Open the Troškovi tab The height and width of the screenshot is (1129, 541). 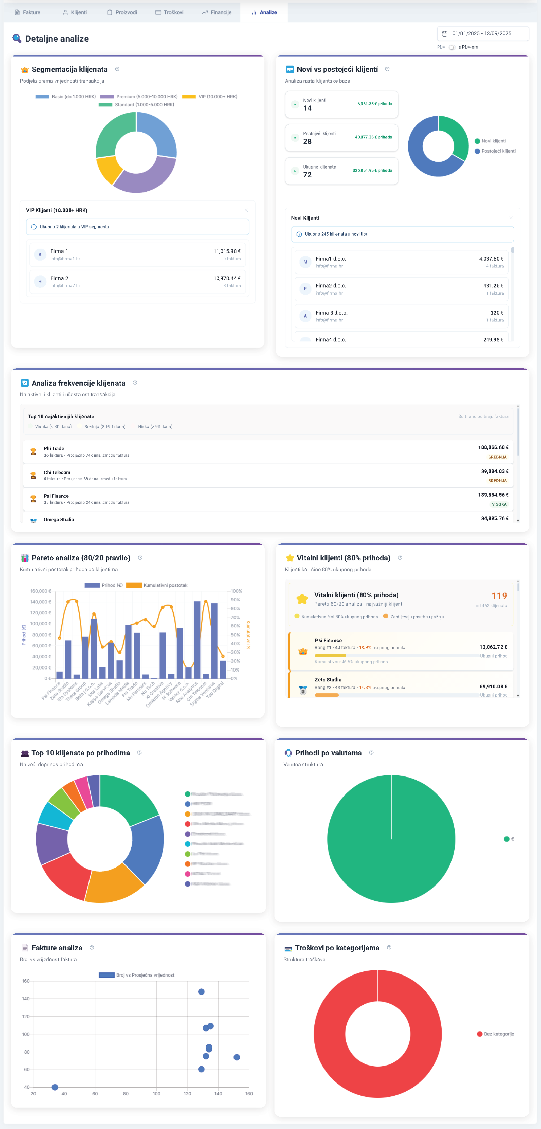[x=169, y=12]
